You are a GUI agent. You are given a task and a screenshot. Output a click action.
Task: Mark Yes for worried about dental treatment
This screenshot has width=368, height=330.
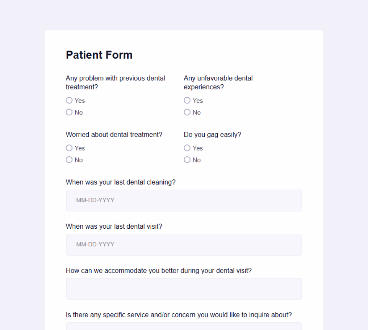tap(69, 148)
